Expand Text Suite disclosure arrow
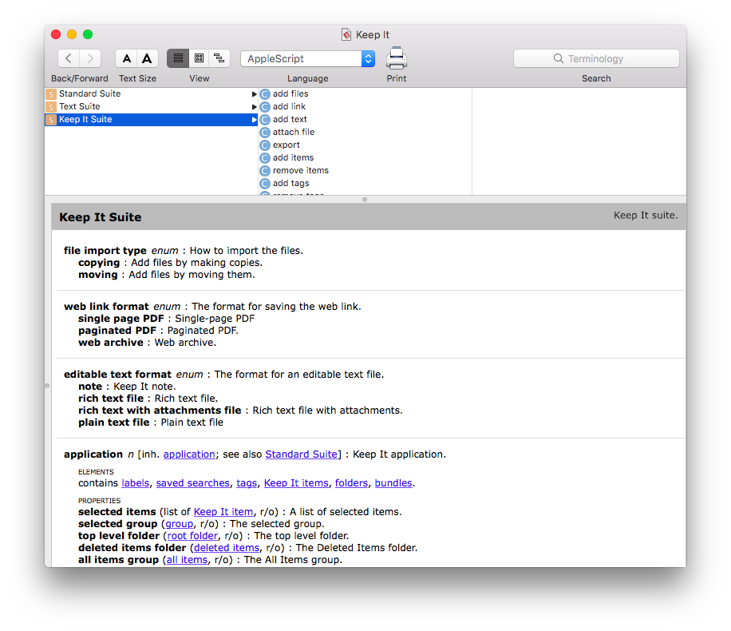 254,107
